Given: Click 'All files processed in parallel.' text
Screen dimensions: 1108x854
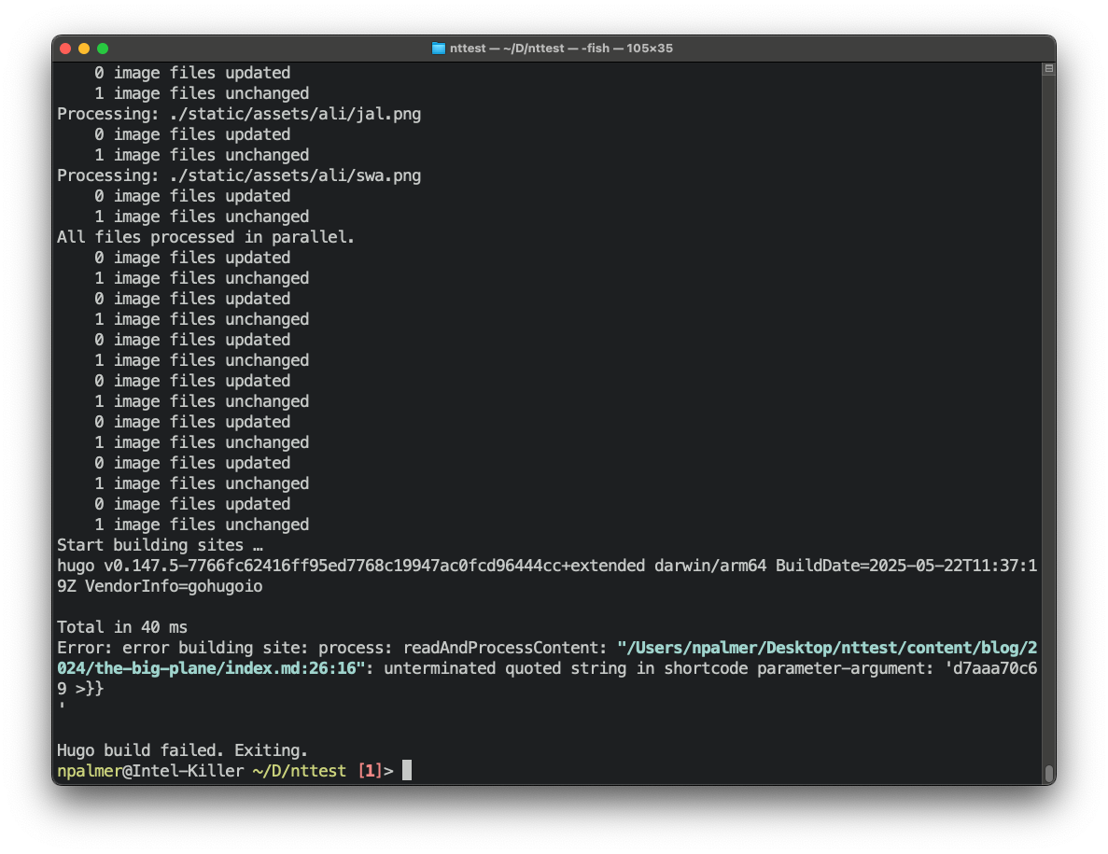Looking at the screenshot, I should click(x=205, y=237).
